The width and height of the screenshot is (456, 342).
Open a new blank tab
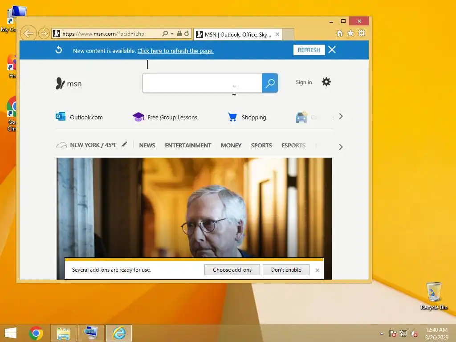288,35
